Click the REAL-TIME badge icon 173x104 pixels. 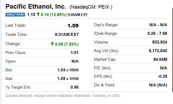(15, 15)
